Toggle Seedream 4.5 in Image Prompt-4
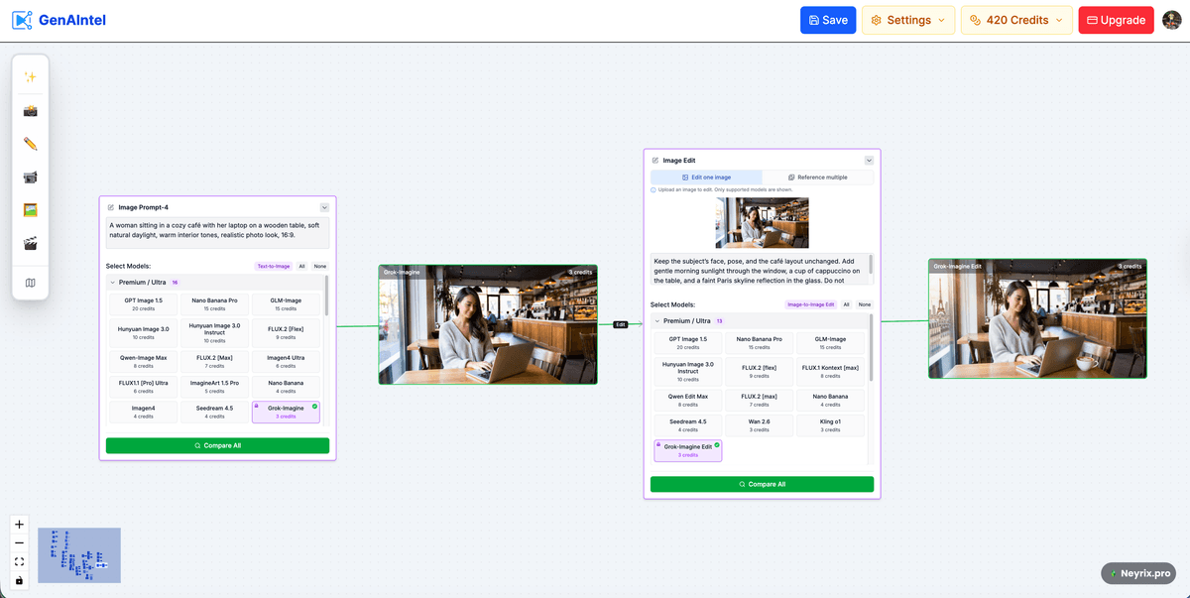The height and width of the screenshot is (598, 1190). click(x=215, y=412)
